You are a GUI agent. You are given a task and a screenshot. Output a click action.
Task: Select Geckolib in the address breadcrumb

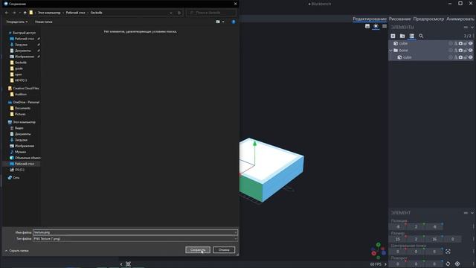(x=96, y=13)
